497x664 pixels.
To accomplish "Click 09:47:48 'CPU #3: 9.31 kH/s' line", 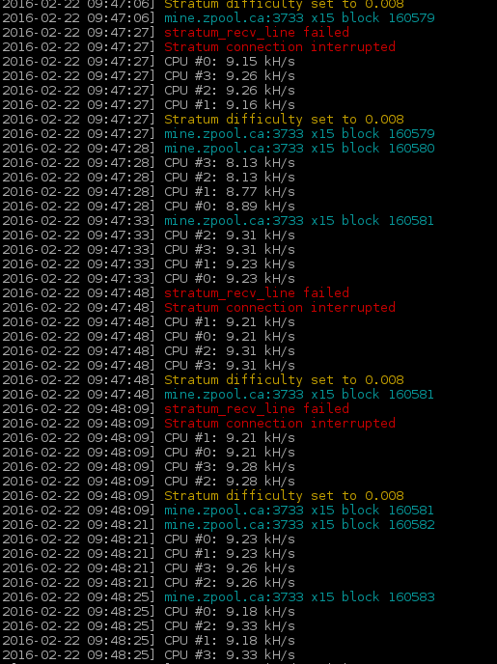I will (x=230, y=366).
